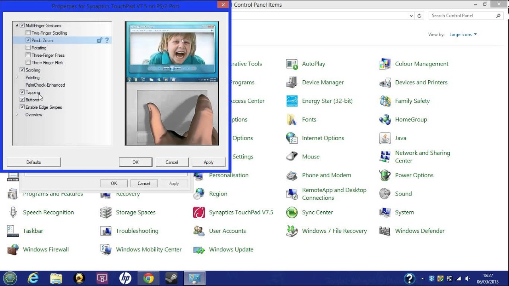
Task: Enable the Three-Finger Press checkbox
Action: [x=28, y=55]
